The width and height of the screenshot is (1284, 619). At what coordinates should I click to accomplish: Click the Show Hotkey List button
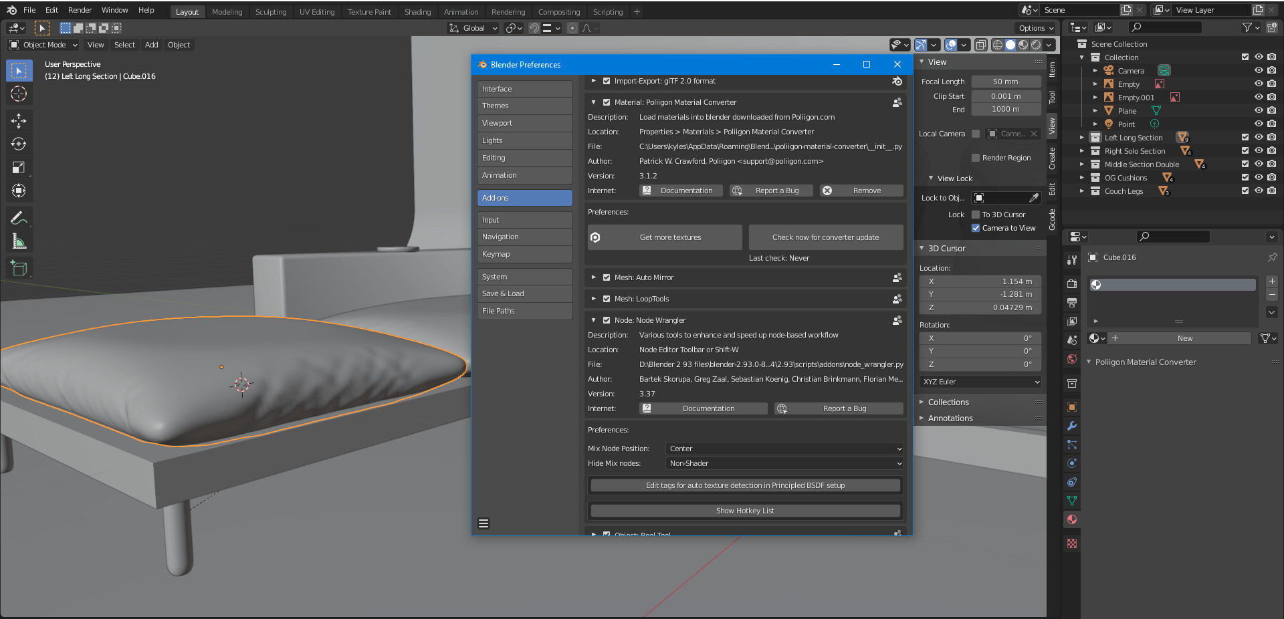[x=744, y=510]
